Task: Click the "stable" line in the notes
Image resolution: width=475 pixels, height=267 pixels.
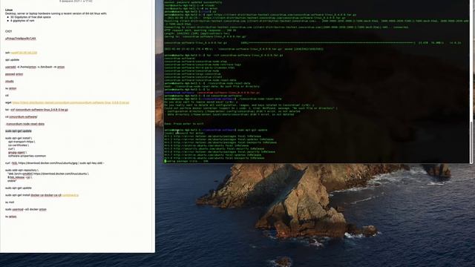Action: click(12, 181)
